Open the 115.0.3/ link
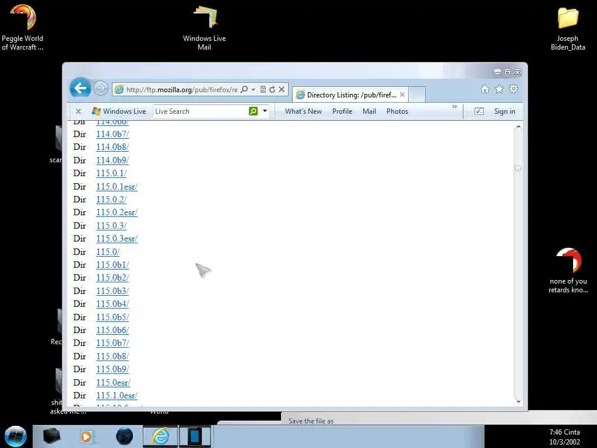Image resolution: width=597 pixels, height=448 pixels. point(111,226)
